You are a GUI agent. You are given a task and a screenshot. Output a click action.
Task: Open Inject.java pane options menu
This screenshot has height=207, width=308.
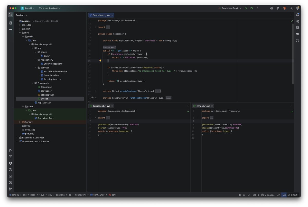(291, 106)
